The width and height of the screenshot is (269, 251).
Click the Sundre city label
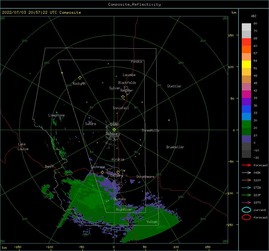(x=91, y=124)
